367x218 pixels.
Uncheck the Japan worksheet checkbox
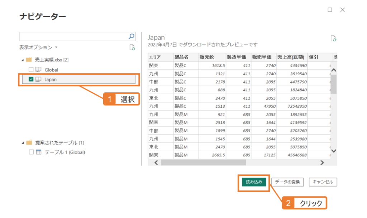30,80
